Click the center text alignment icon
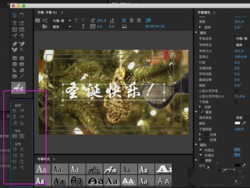 [x=132, y=21]
